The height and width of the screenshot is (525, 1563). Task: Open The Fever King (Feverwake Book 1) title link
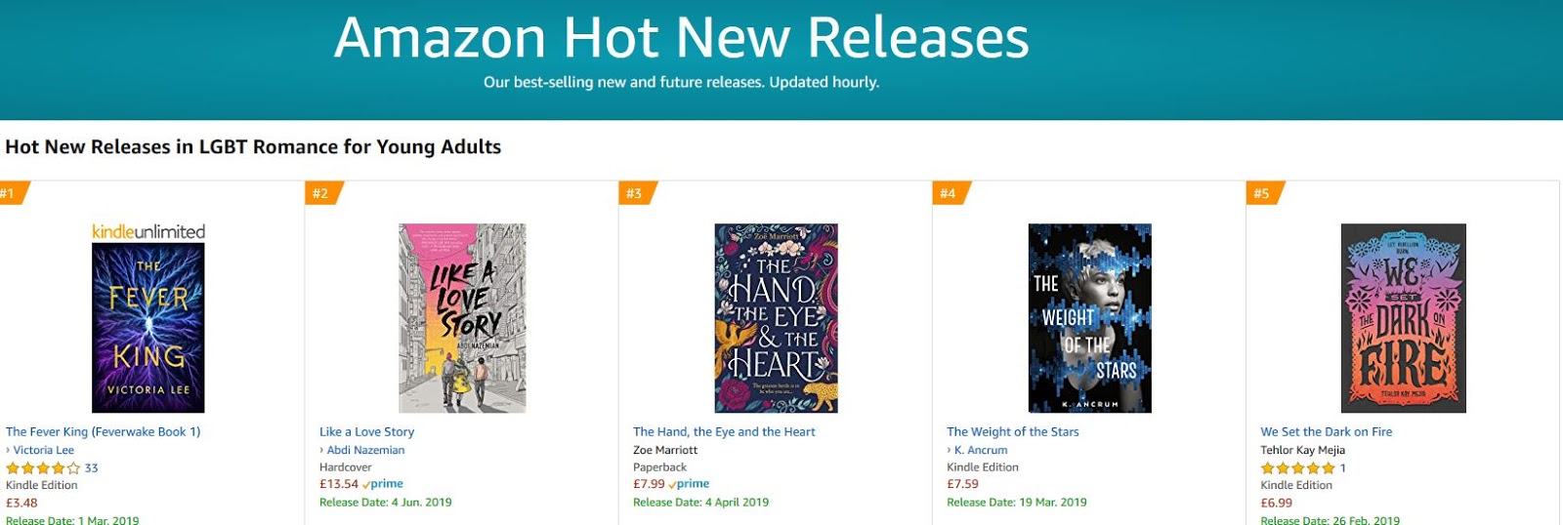pos(104,431)
